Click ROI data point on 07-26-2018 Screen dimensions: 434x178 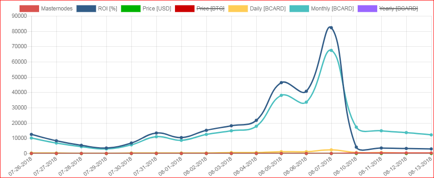pos(31,134)
